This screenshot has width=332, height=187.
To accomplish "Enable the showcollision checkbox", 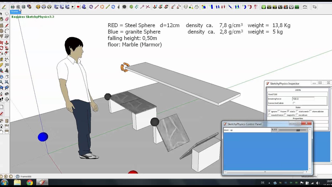I will click(310, 111).
